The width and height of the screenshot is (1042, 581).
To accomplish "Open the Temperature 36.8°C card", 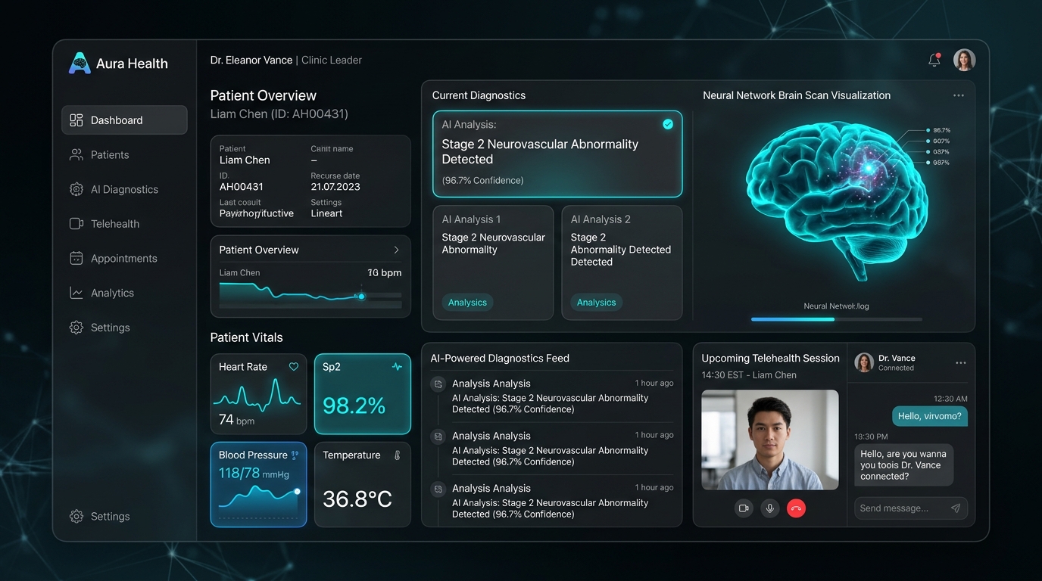I will pos(363,484).
